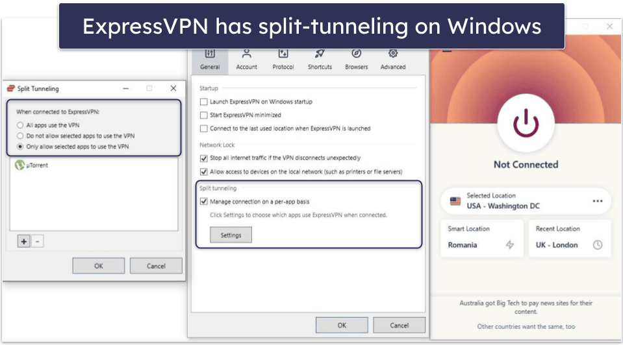Minimize the Split Tunneling window

tap(126, 88)
